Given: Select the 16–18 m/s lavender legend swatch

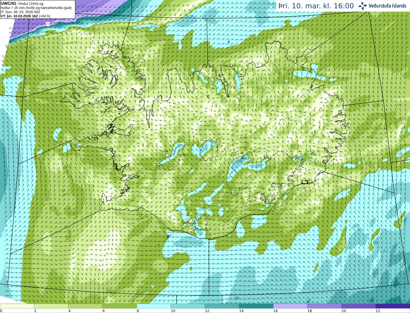Looking at the screenshot, I should point(290,306).
